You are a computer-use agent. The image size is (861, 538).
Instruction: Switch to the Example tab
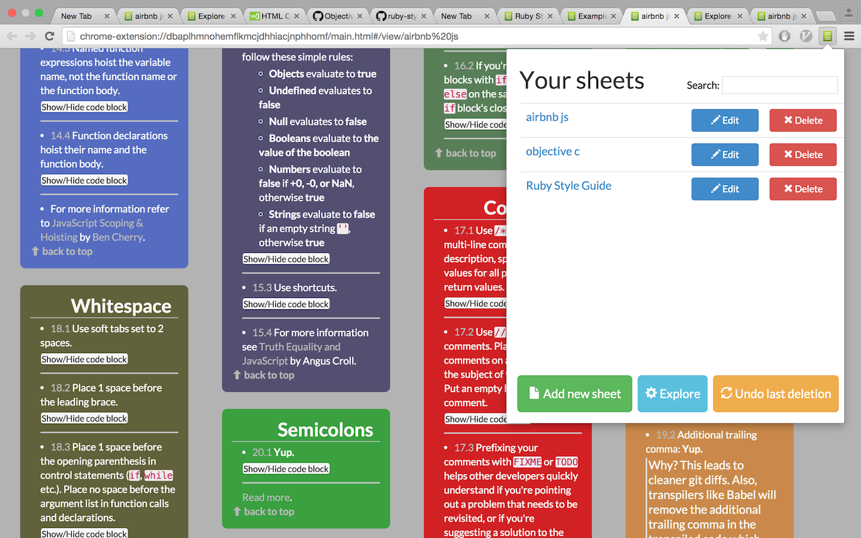tap(590, 16)
